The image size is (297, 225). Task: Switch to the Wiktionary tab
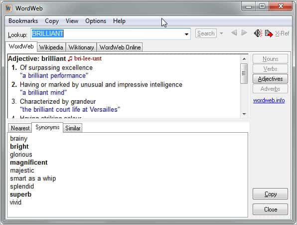tap(81, 47)
